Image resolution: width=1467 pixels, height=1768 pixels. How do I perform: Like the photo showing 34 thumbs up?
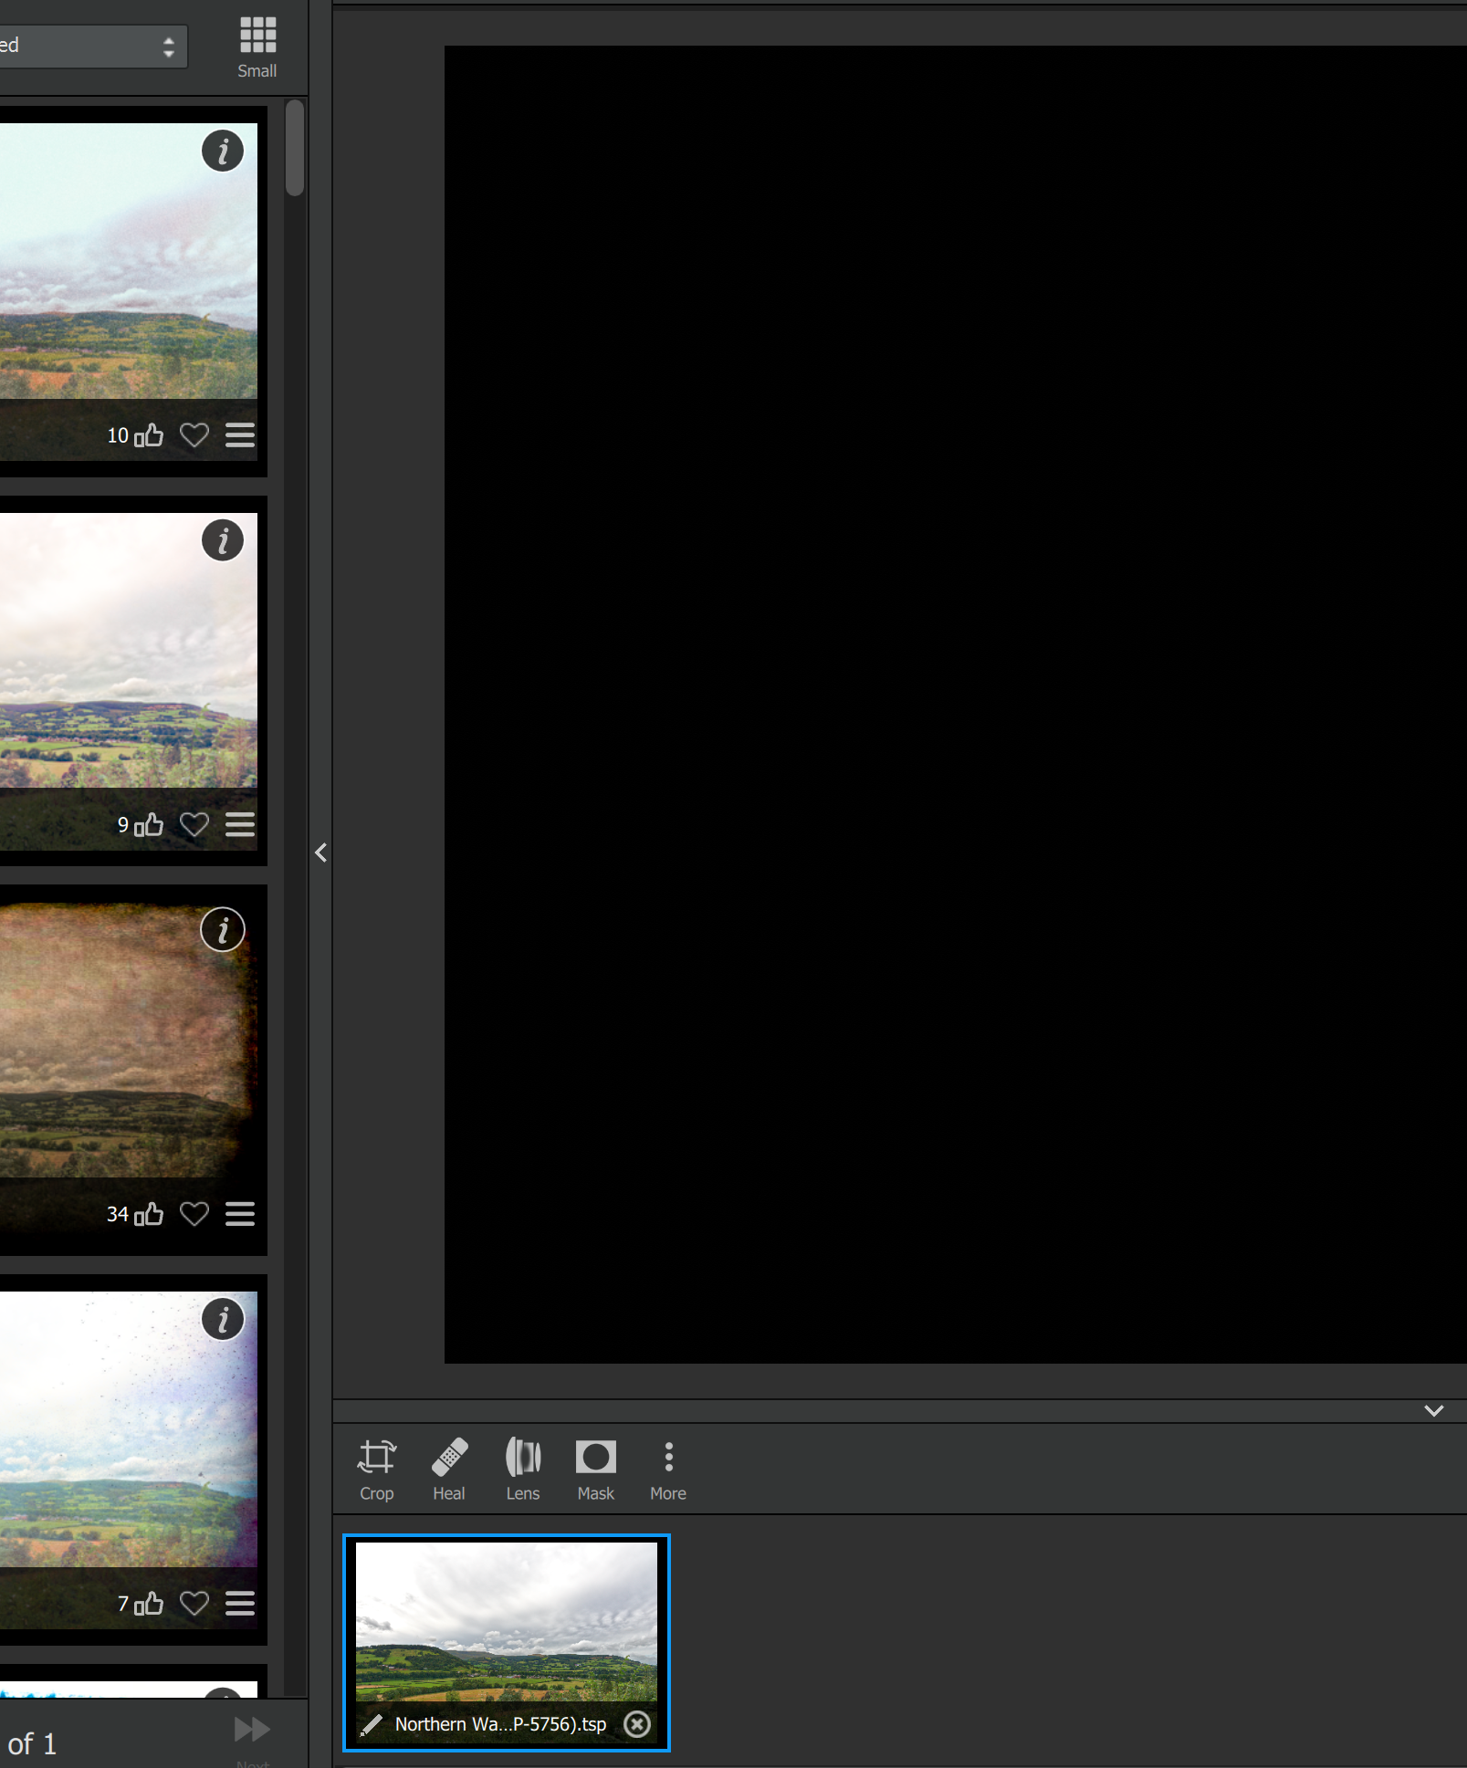(149, 1214)
